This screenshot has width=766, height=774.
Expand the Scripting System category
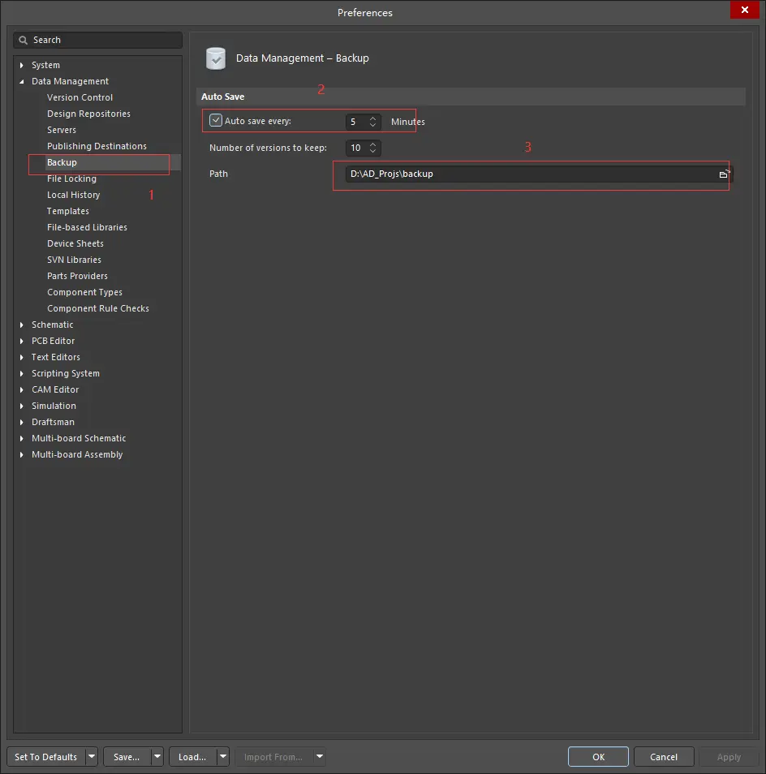pyautogui.click(x=21, y=374)
